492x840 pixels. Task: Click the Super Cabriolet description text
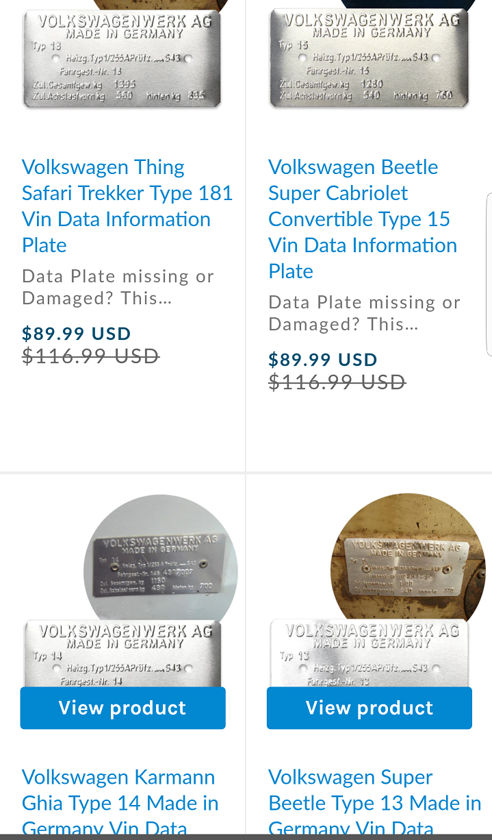point(364,314)
